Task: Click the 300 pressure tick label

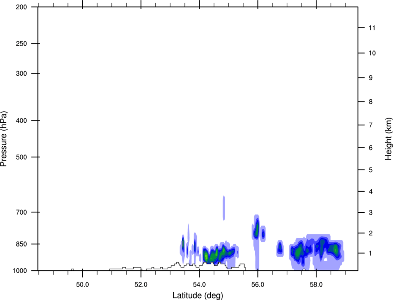Action: 21,73
